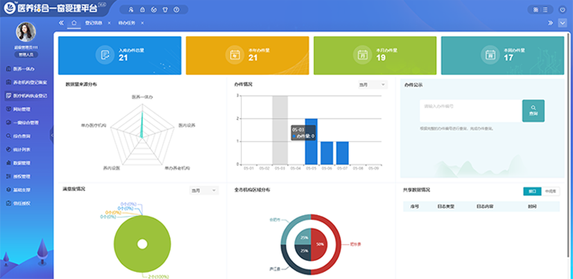
Task: Select the 中间库 toggle button
Action: click(x=551, y=190)
